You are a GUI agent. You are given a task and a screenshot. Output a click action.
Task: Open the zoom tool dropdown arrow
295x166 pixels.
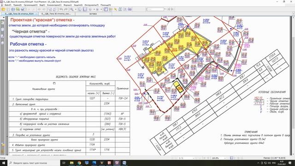click(76, 9)
